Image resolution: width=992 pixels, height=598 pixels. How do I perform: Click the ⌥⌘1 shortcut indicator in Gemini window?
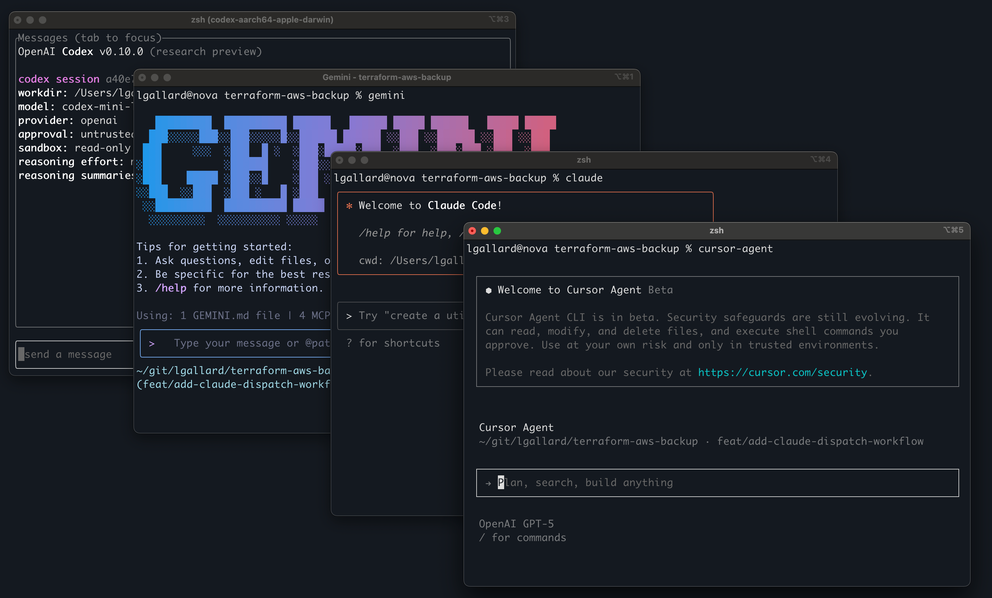click(x=624, y=76)
